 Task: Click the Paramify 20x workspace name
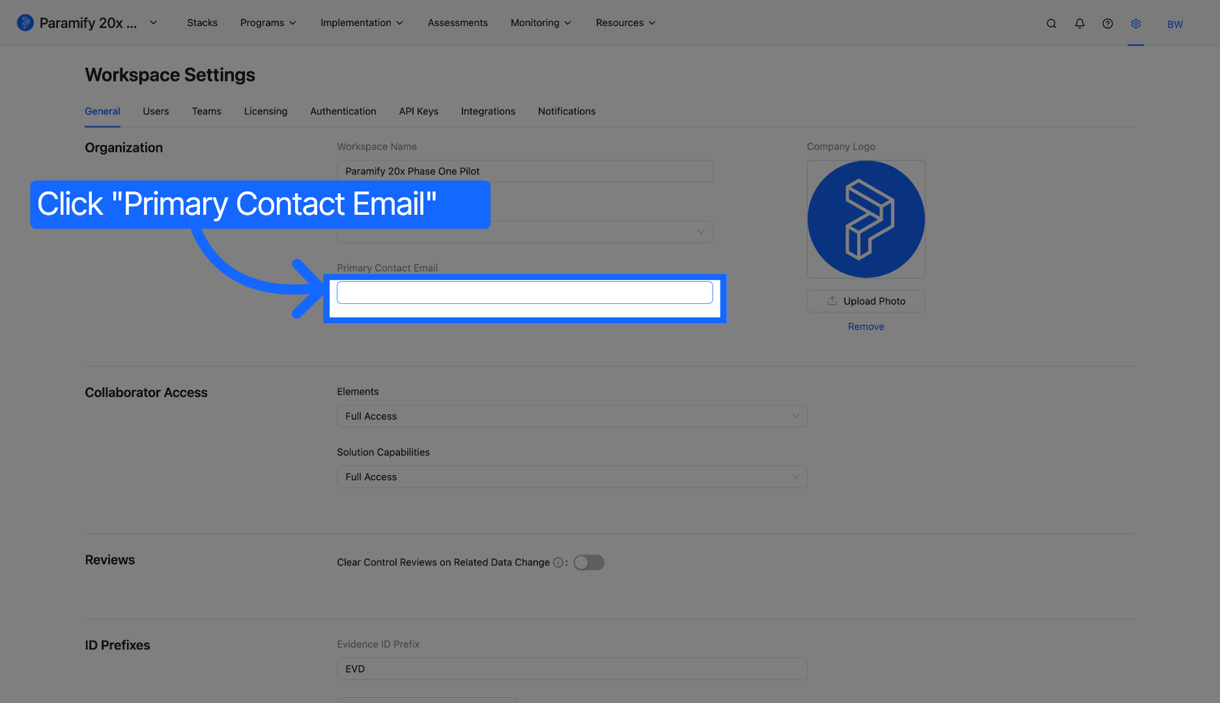click(x=88, y=23)
